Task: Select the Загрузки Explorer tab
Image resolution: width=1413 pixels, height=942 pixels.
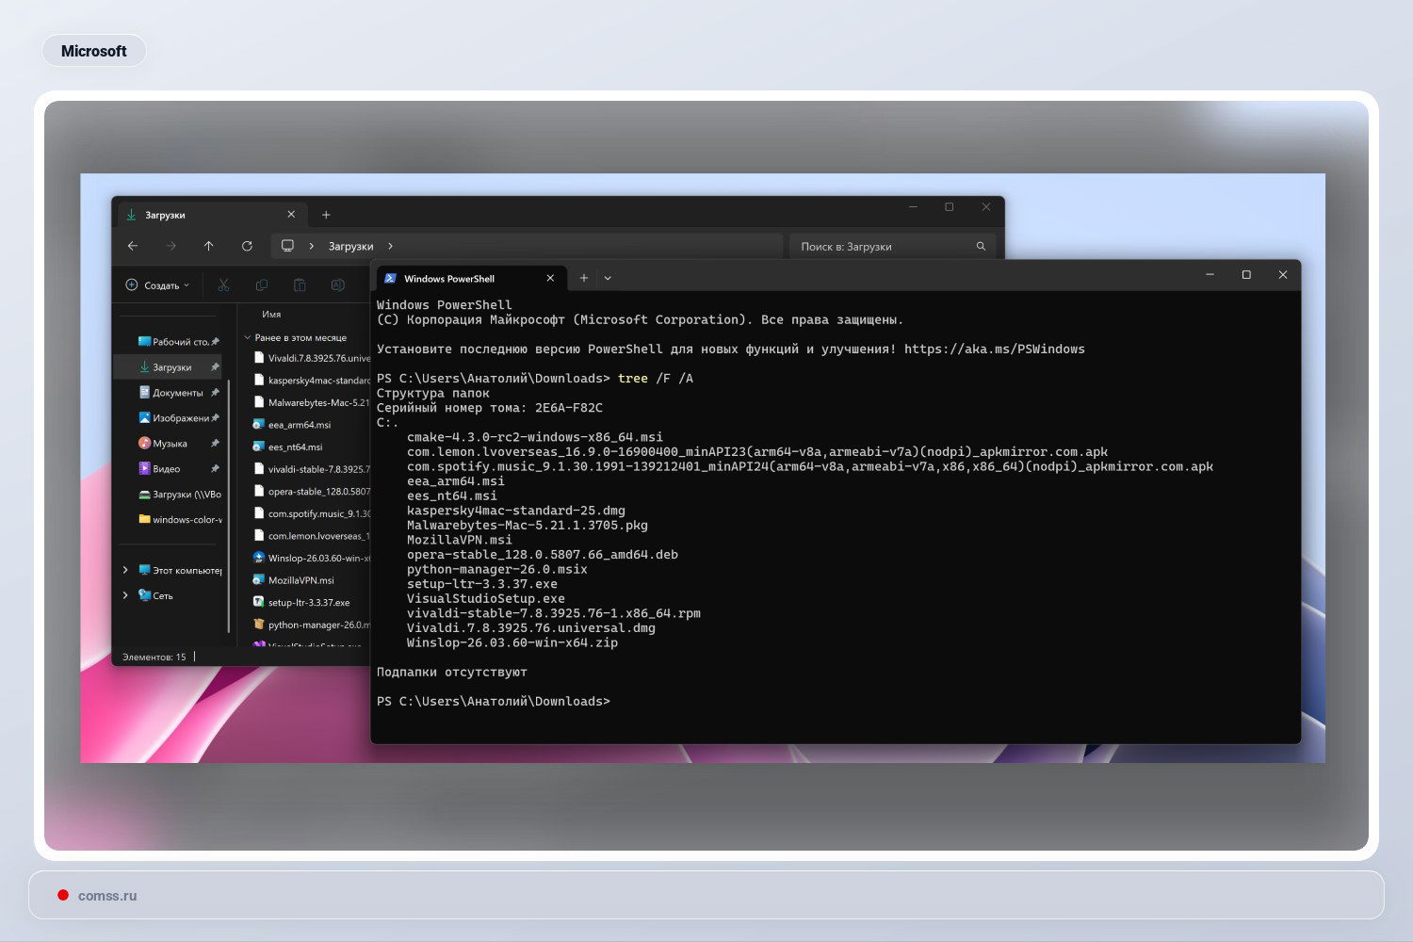Action: [x=198, y=215]
